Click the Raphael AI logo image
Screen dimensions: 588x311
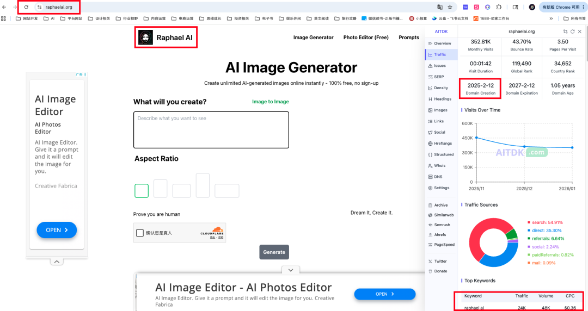(x=145, y=38)
